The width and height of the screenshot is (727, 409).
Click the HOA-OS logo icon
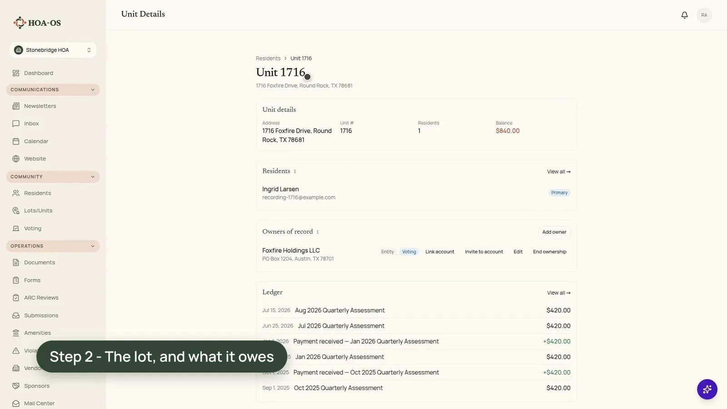20,23
